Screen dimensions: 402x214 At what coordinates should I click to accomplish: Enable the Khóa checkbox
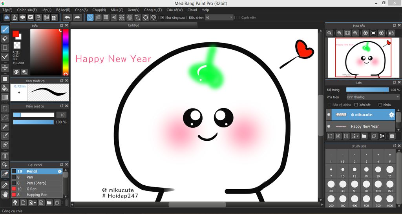(x=380, y=105)
